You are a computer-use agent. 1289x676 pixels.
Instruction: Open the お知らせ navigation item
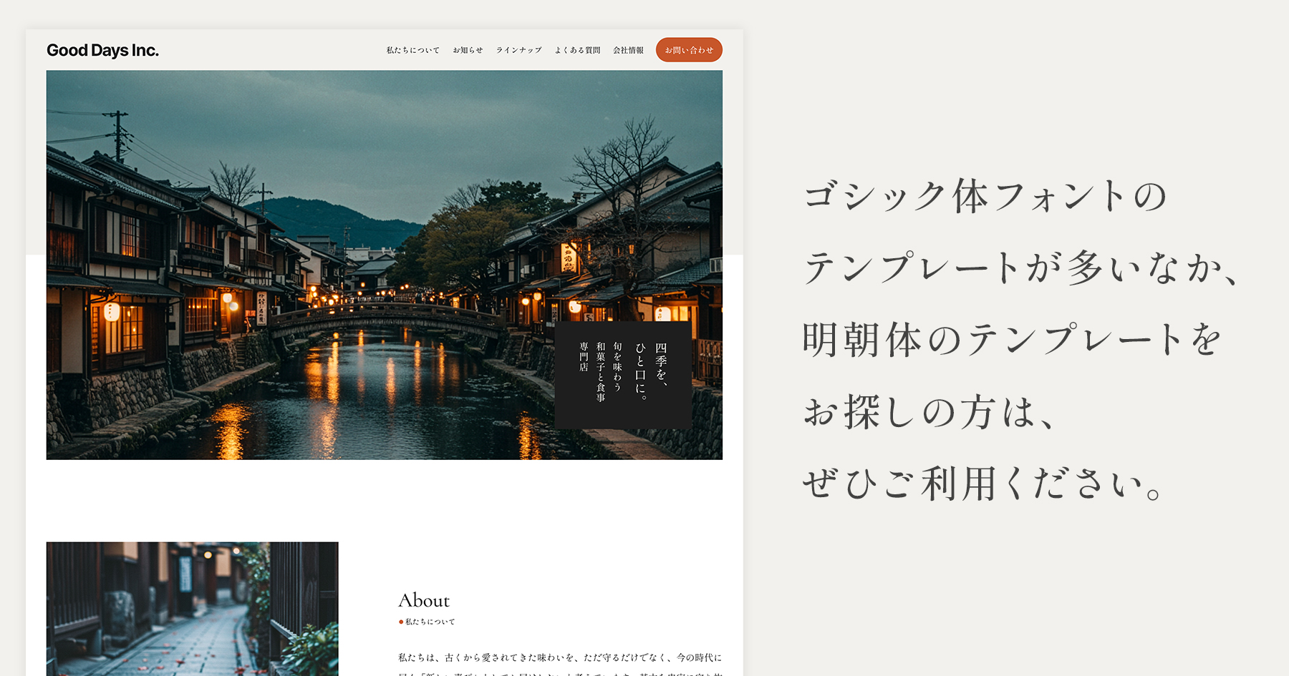[x=466, y=50]
